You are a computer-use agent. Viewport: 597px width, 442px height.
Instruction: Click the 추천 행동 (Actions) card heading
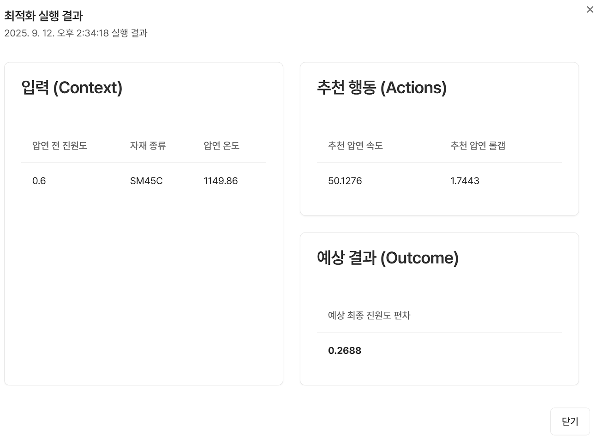tap(382, 88)
